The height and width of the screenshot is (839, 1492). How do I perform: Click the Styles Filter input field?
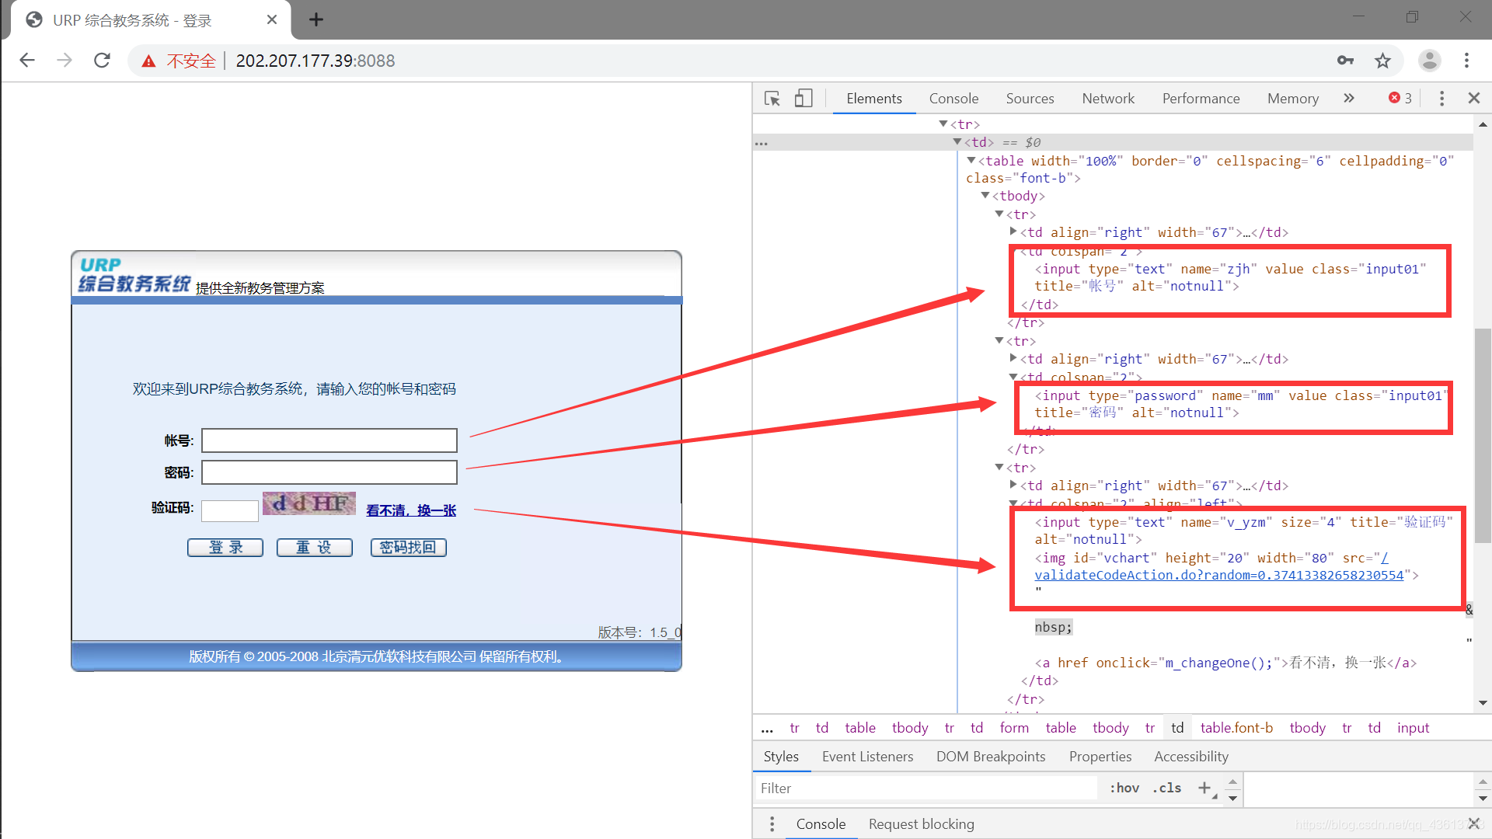pos(926,789)
